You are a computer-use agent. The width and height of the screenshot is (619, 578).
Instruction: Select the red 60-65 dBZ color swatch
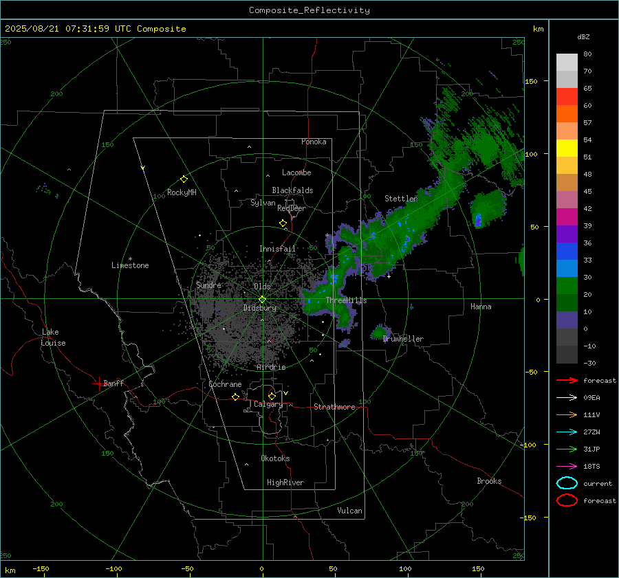pos(567,97)
